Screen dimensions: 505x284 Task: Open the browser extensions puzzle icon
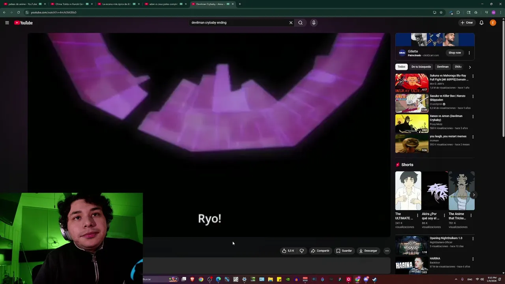[458, 12]
